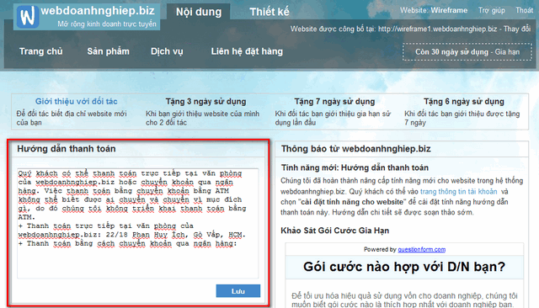Click the webdoanhnghiep.biz W logo icon
This screenshot has width=539, height=308.
pos(27,16)
